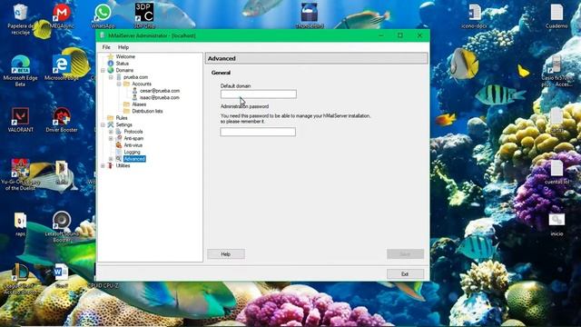Select the Aliases tree entry label
Viewport: 581px width, 327px height.
(x=139, y=104)
